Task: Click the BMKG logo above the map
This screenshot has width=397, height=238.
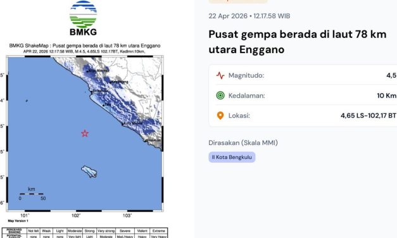Action: [x=83, y=18]
